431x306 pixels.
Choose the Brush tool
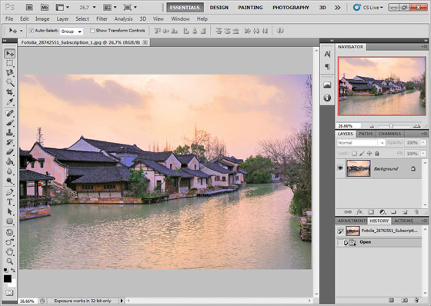pos(9,123)
